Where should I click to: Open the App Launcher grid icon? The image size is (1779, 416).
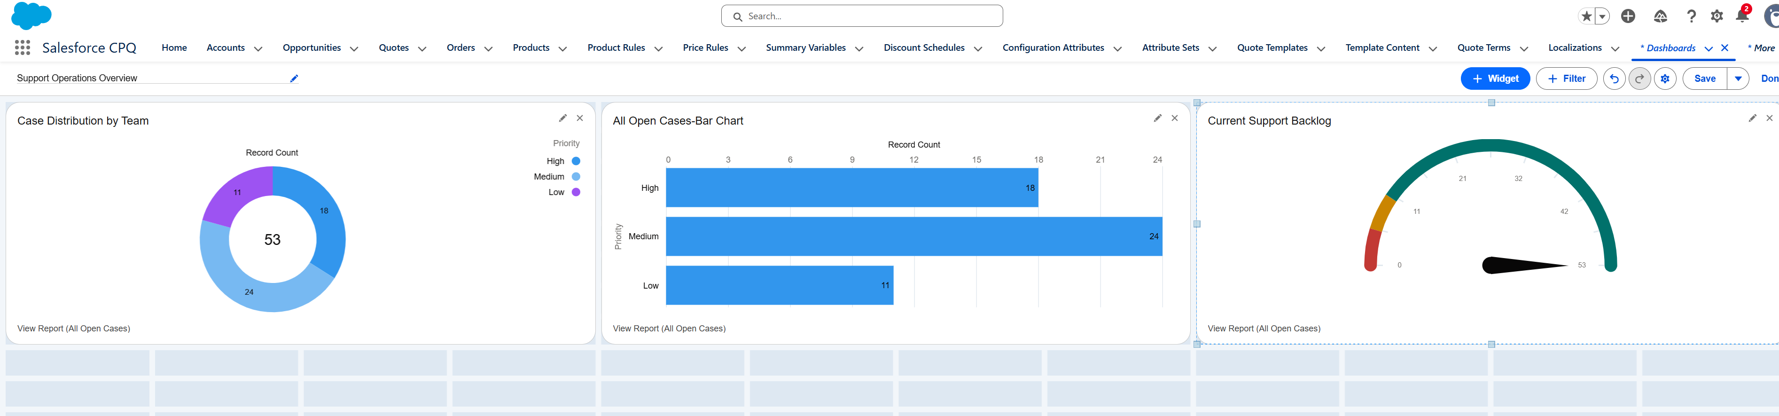[x=22, y=47]
